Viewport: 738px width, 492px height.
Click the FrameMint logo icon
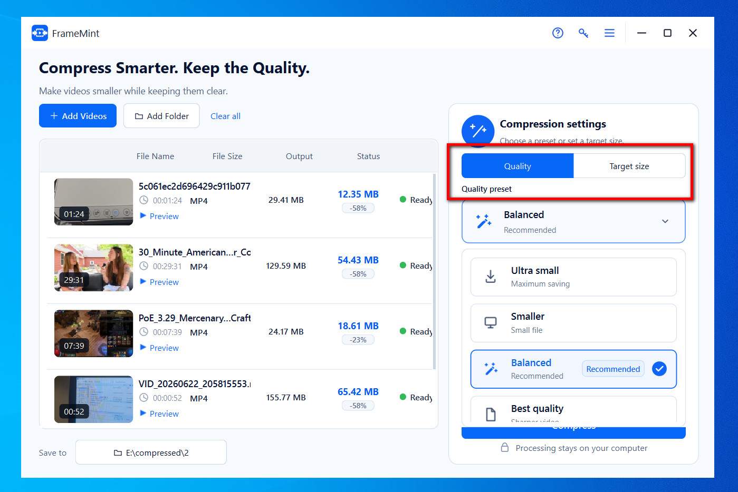[40, 33]
